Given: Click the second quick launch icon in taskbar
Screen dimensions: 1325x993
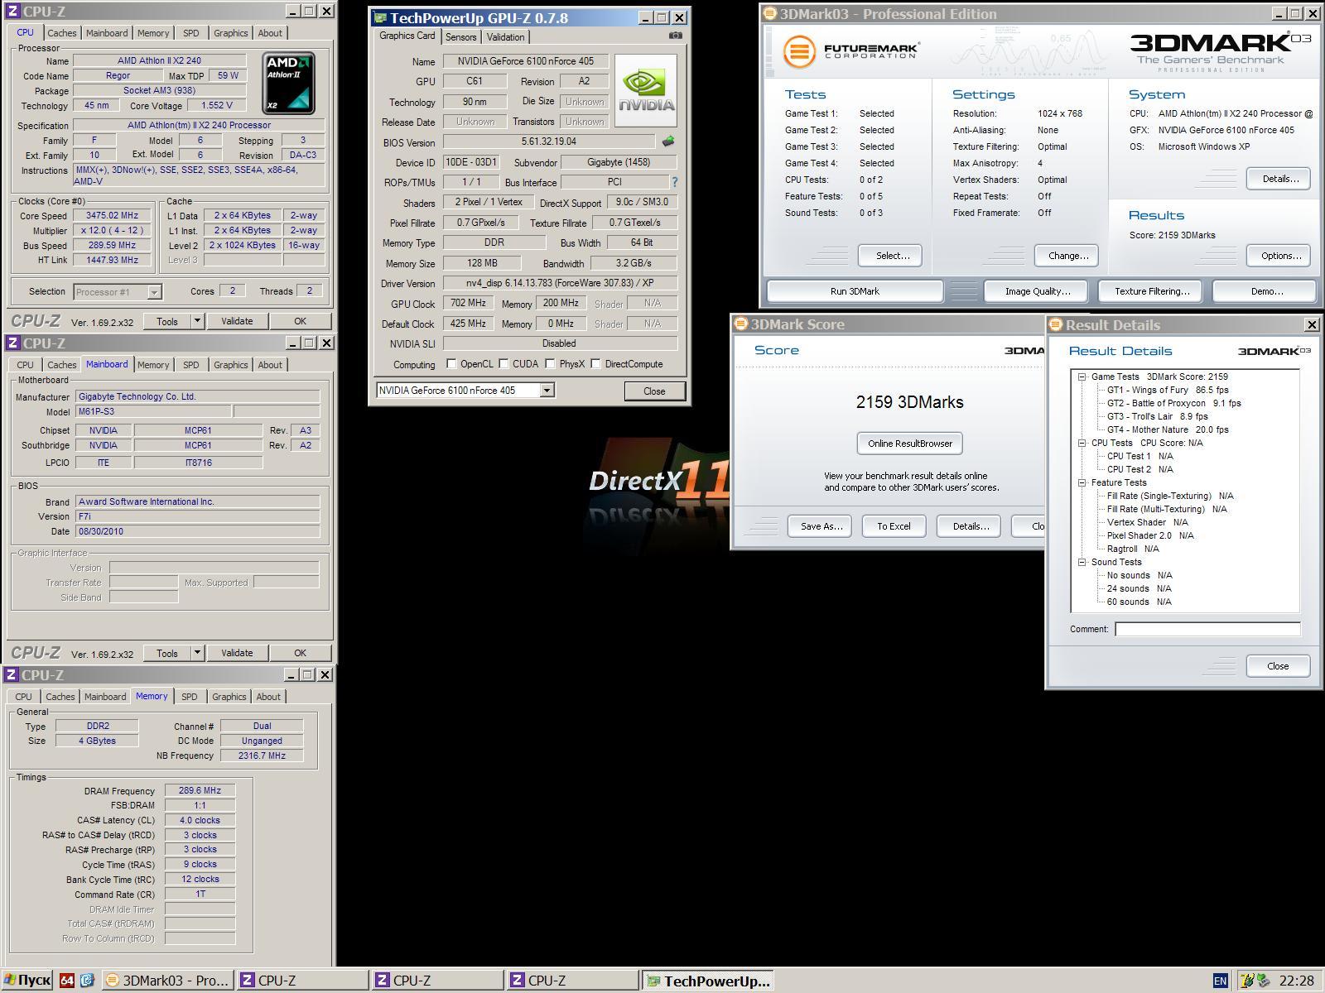Looking at the screenshot, I should tap(87, 981).
